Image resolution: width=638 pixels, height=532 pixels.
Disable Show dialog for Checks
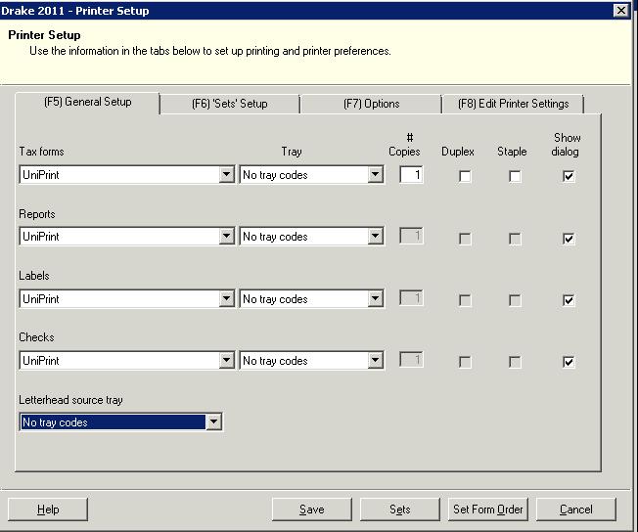(x=568, y=362)
